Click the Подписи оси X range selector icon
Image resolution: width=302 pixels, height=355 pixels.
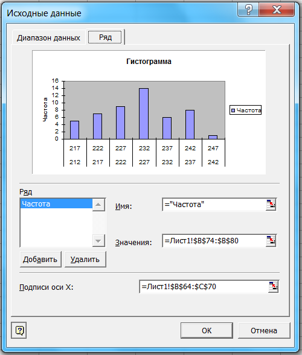(273, 287)
